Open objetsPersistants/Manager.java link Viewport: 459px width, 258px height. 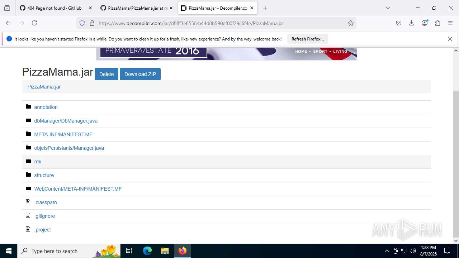(x=69, y=148)
